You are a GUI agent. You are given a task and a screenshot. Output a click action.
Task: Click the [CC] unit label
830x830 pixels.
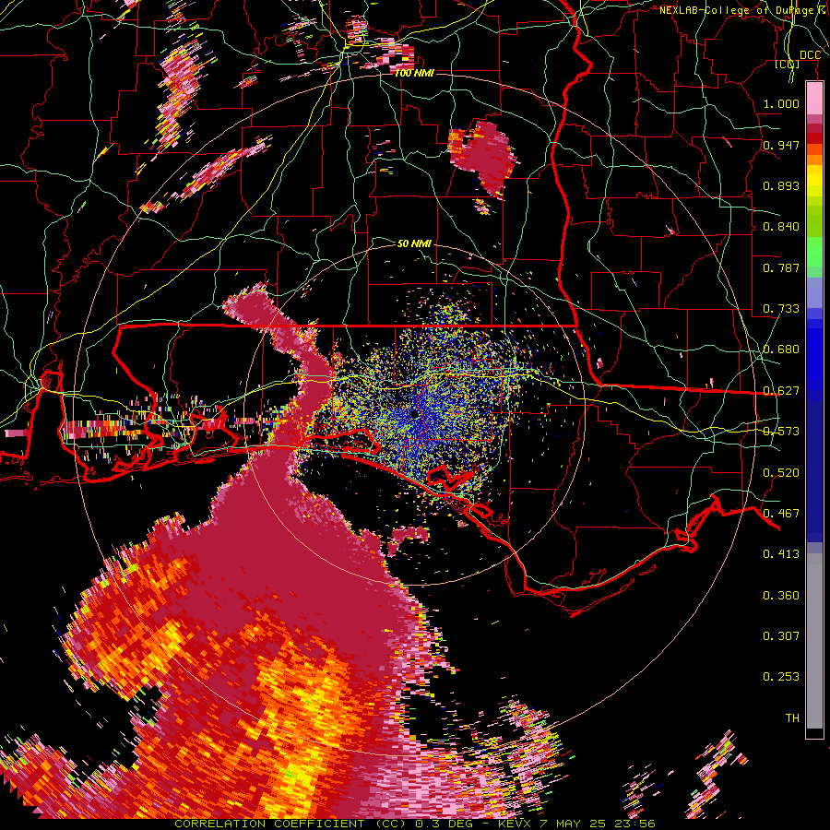[x=788, y=64]
